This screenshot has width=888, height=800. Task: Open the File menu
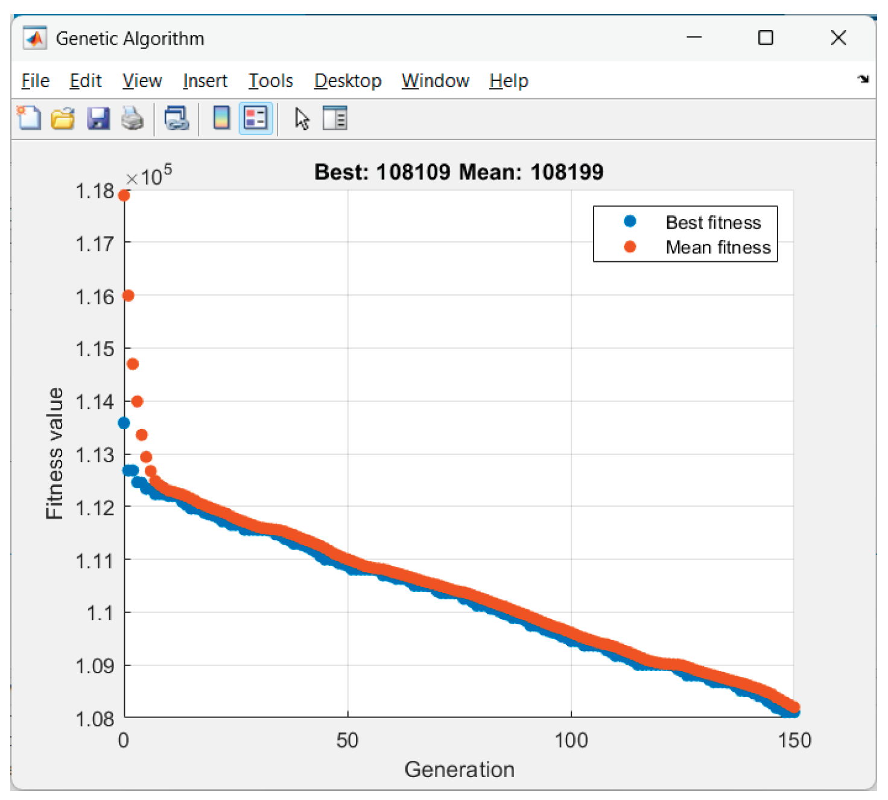(x=35, y=81)
